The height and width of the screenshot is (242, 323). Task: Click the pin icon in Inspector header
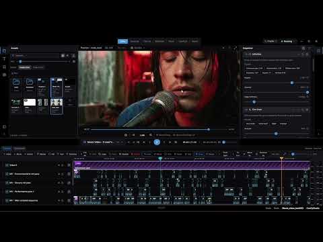pos(303,48)
